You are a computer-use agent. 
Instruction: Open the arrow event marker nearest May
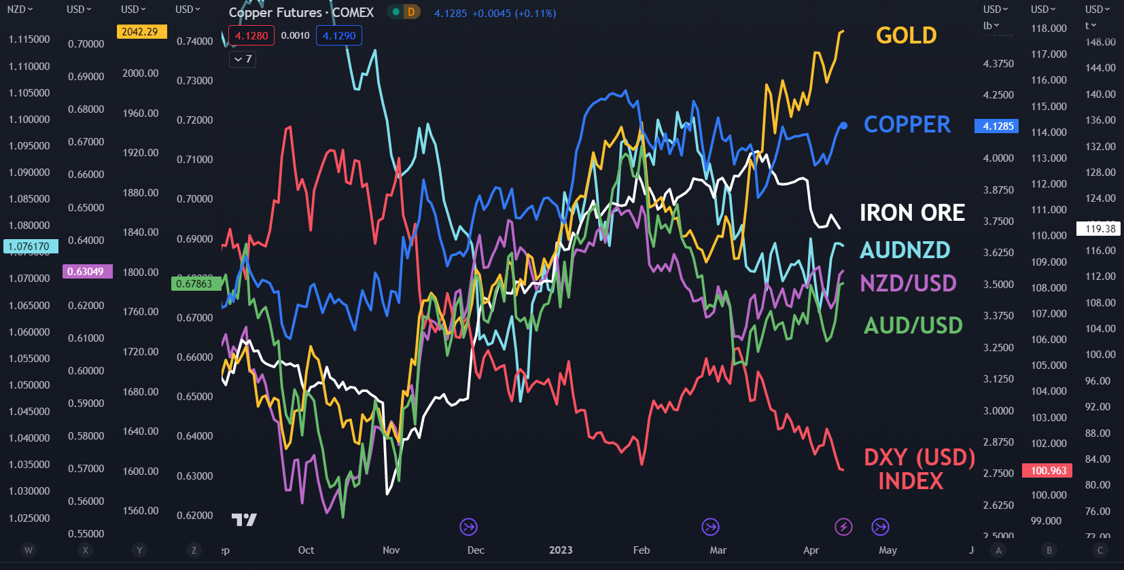[880, 527]
